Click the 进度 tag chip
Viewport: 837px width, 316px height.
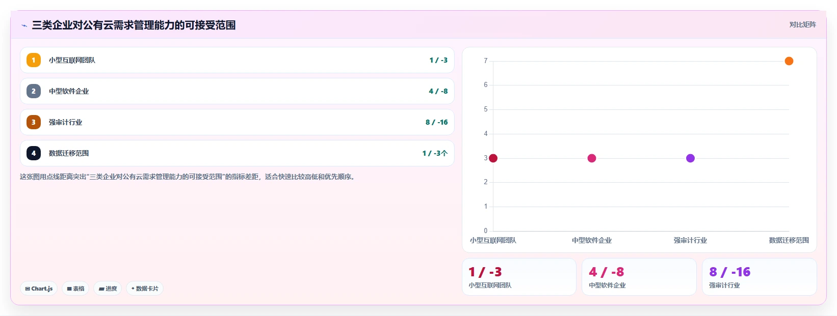coord(108,289)
